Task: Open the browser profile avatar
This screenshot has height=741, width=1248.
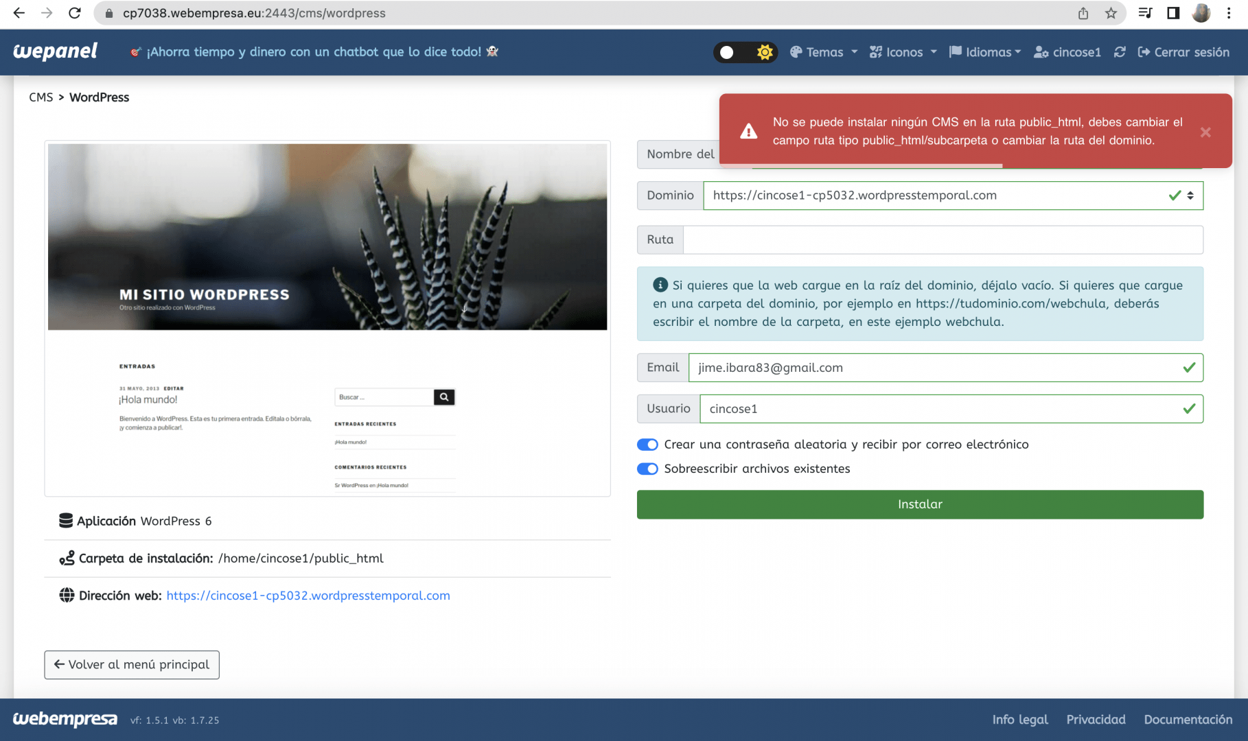Action: [1201, 13]
